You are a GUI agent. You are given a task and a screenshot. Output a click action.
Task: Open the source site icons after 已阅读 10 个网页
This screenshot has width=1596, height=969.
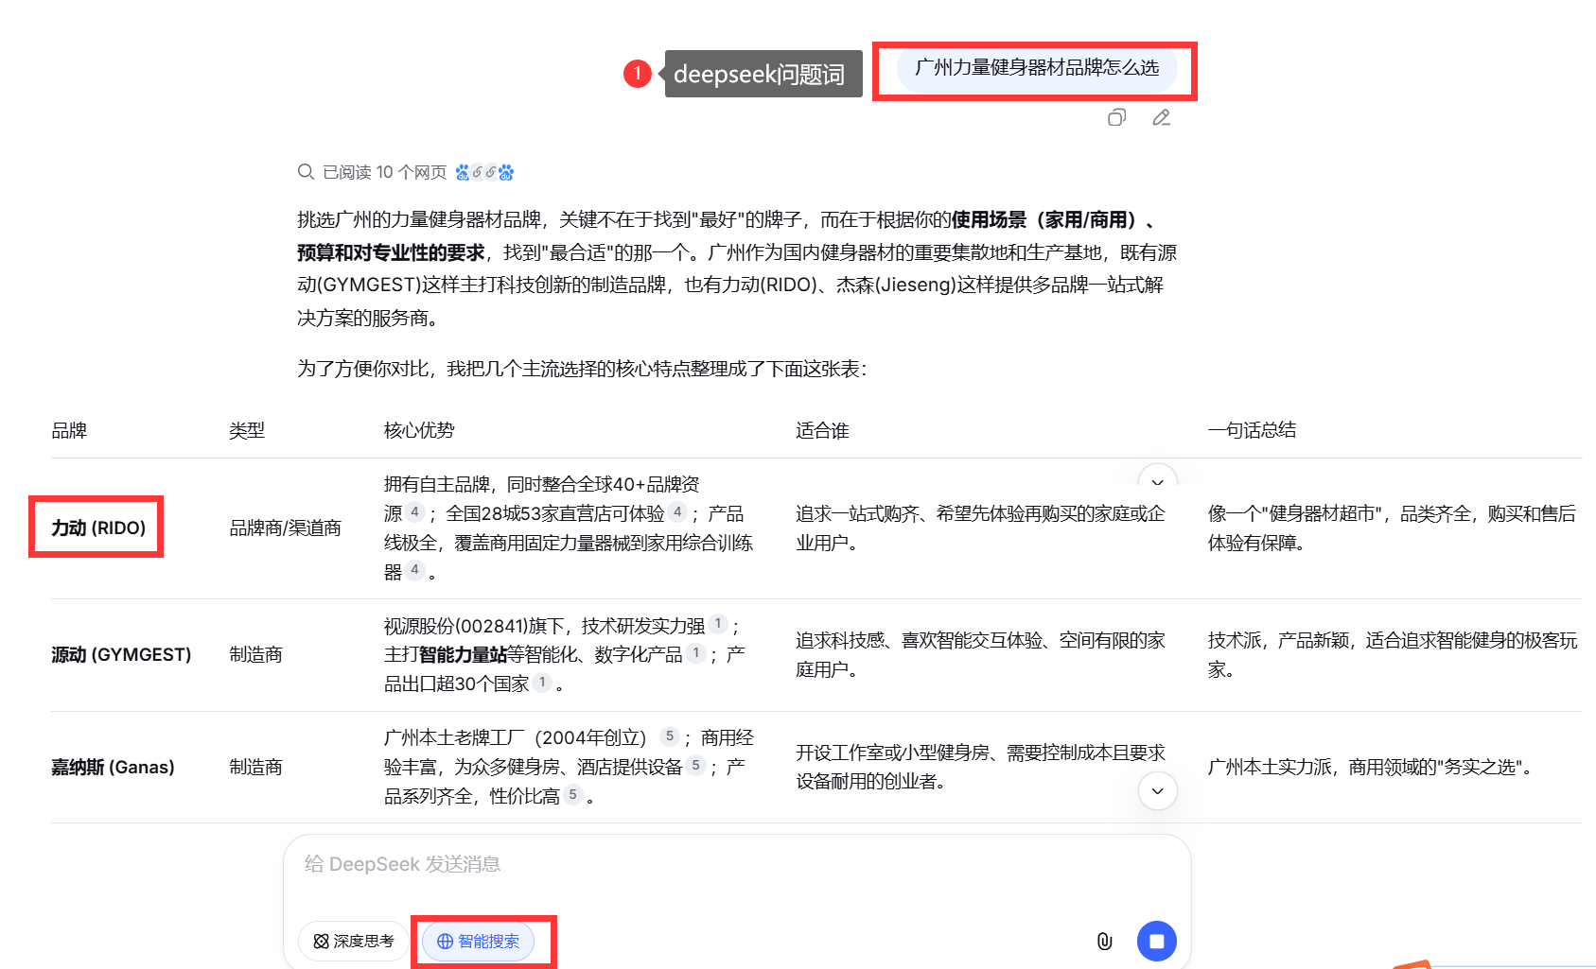pyautogui.click(x=484, y=172)
